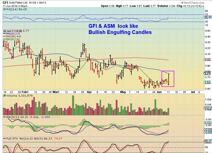Click the Low 3.57 quote value
Viewport: 212px width, 153px height.
pyautogui.click(x=136, y=6)
